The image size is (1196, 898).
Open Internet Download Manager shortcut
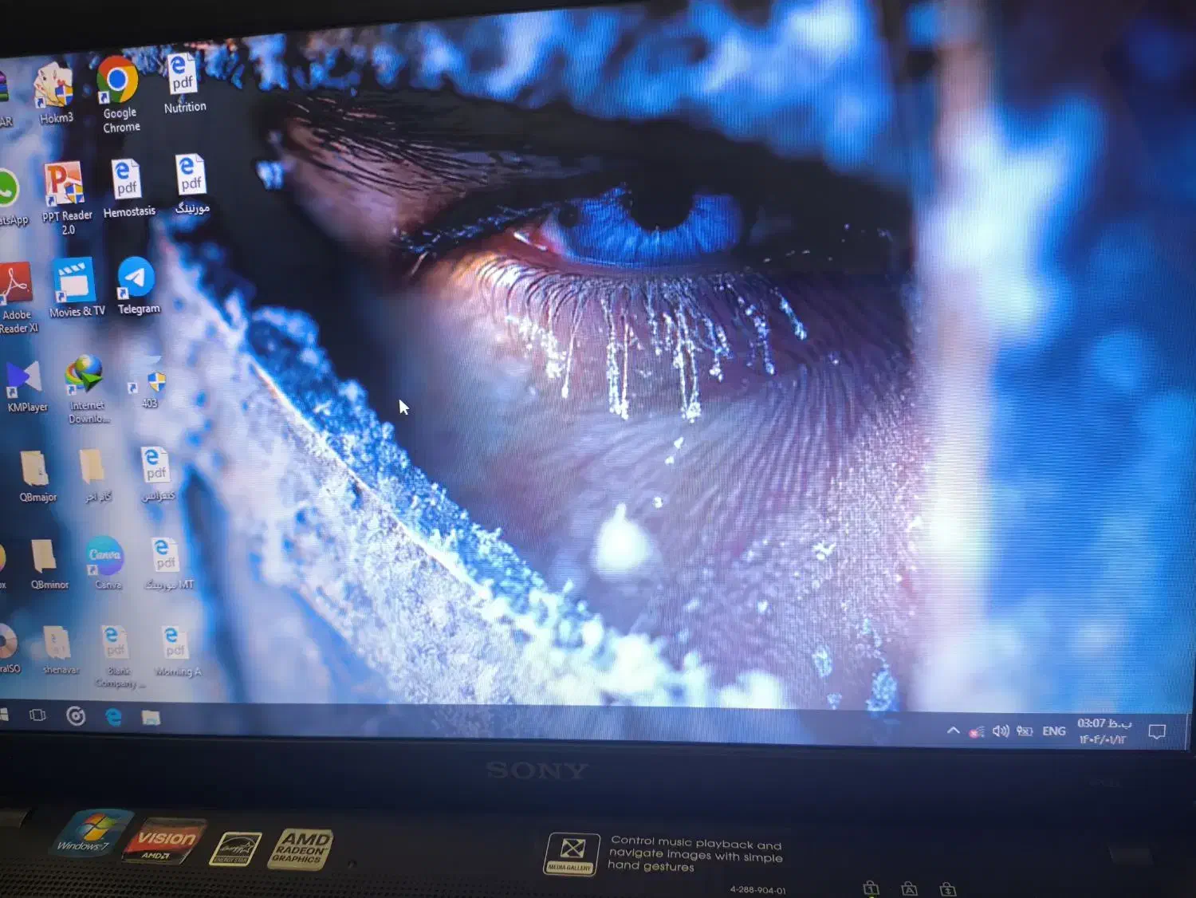point(85,375)
